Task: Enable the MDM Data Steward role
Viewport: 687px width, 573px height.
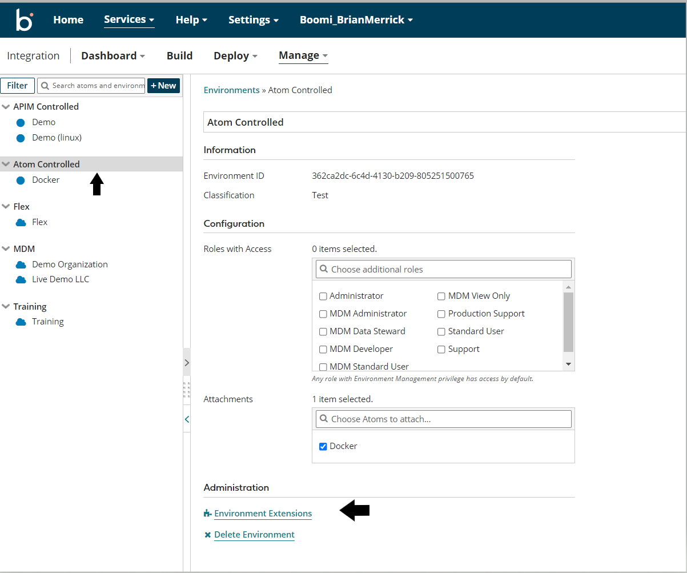Action: point(323,331)
